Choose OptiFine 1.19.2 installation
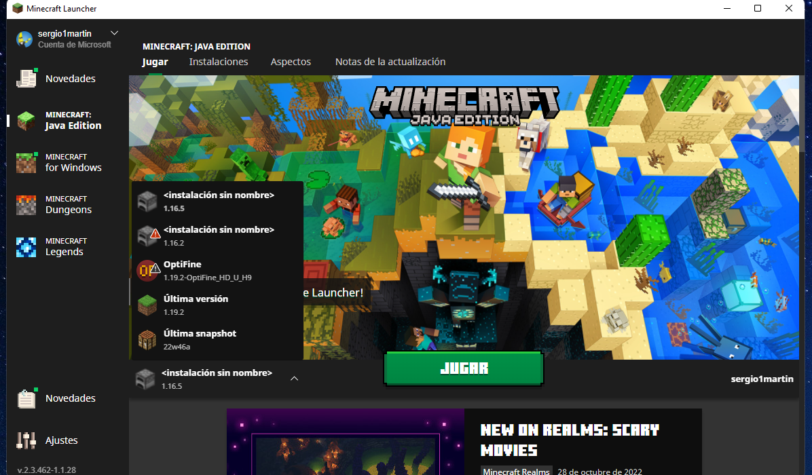 coord(217,271)
